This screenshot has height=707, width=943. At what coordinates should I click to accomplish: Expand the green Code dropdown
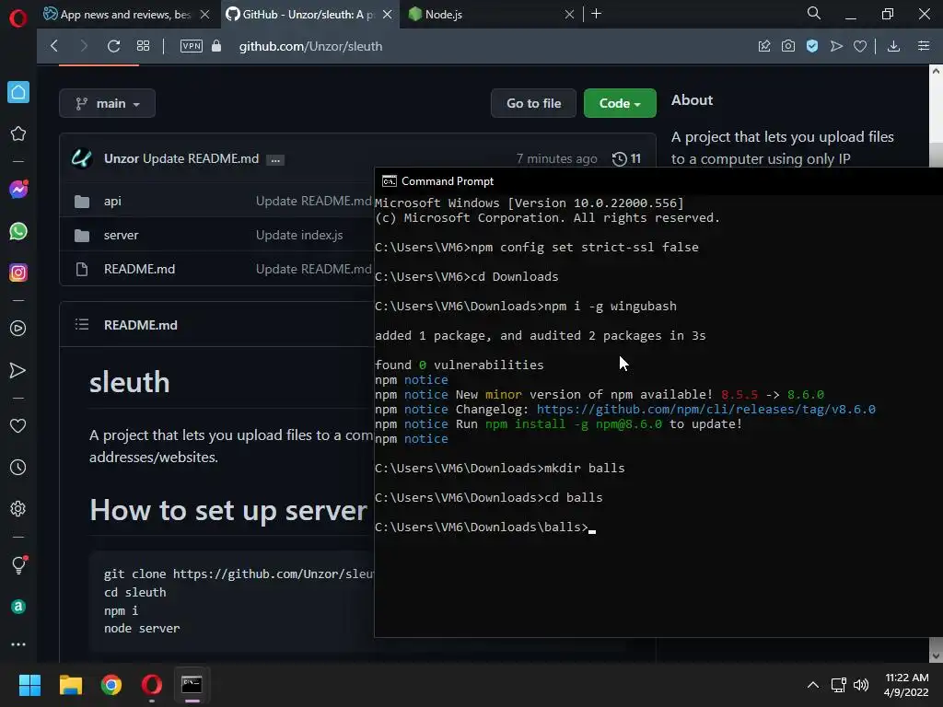click(x=620, y=103)
